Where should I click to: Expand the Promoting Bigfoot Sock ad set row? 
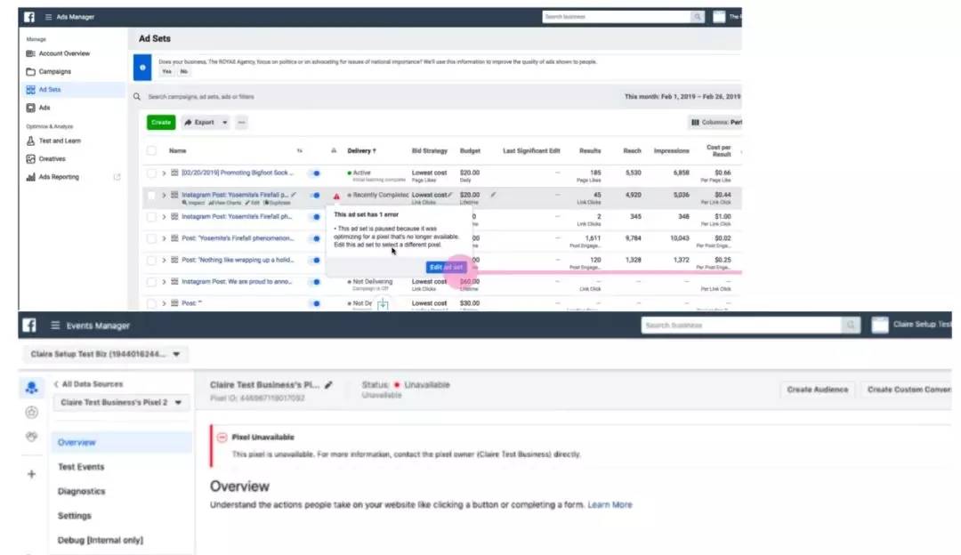(164, 173)
